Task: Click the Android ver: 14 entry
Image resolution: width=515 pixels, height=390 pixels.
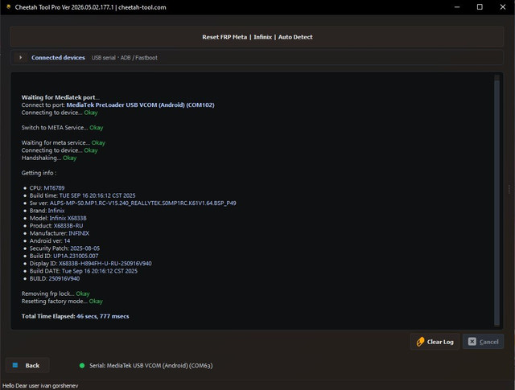Action: tap(50, 241)
